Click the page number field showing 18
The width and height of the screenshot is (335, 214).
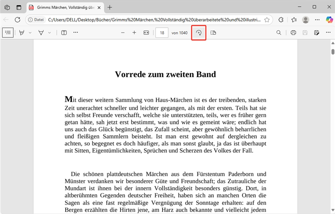[162, 33]
